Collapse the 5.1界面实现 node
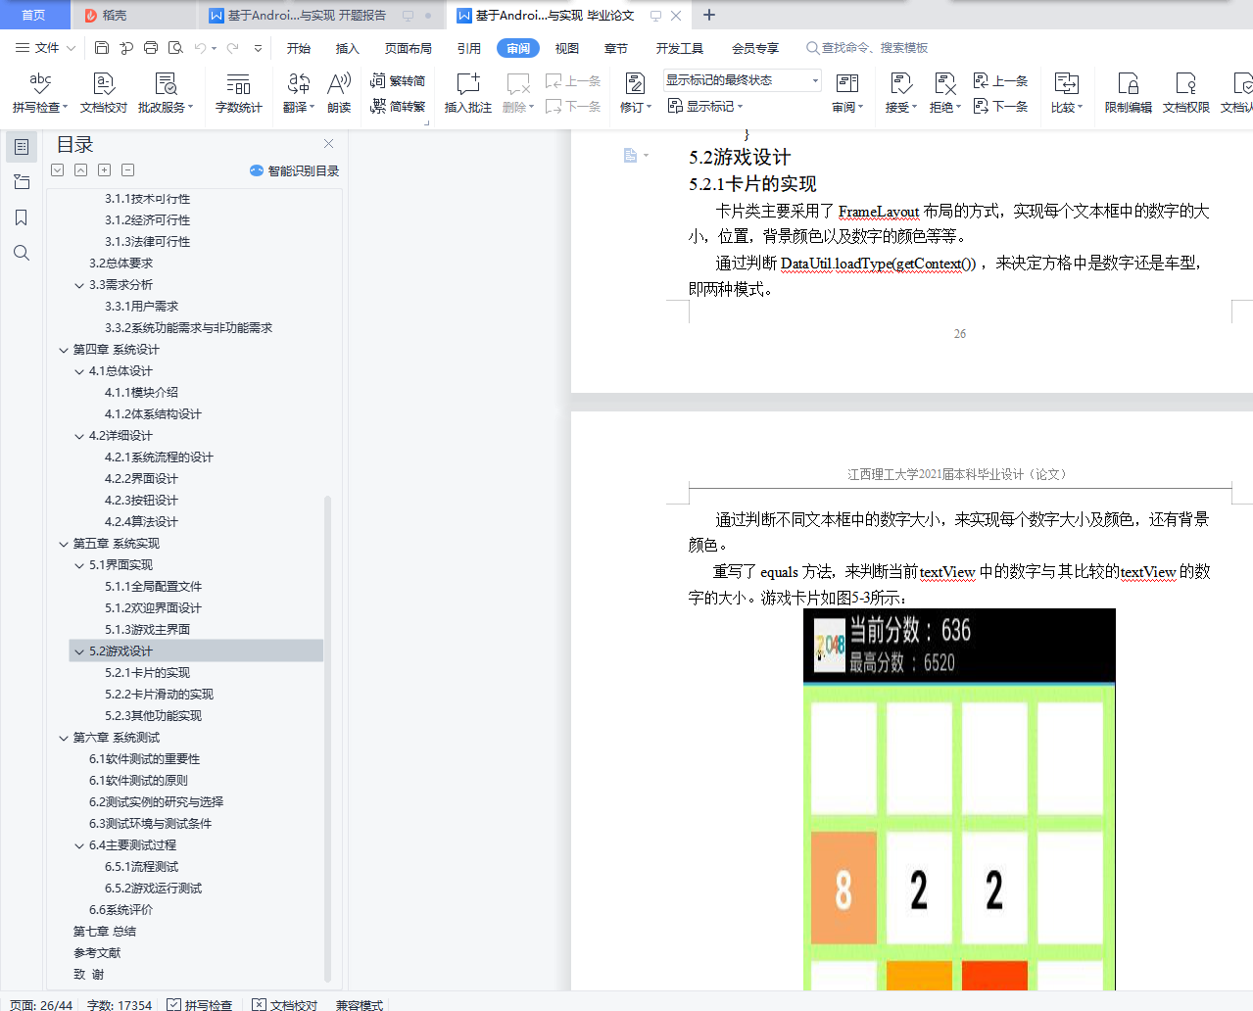Image resolution: width=1253 pixels, height=1011 pixels. pos(79,565)
